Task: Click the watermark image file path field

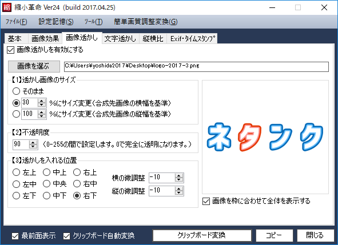Action: tap(196, 67)
